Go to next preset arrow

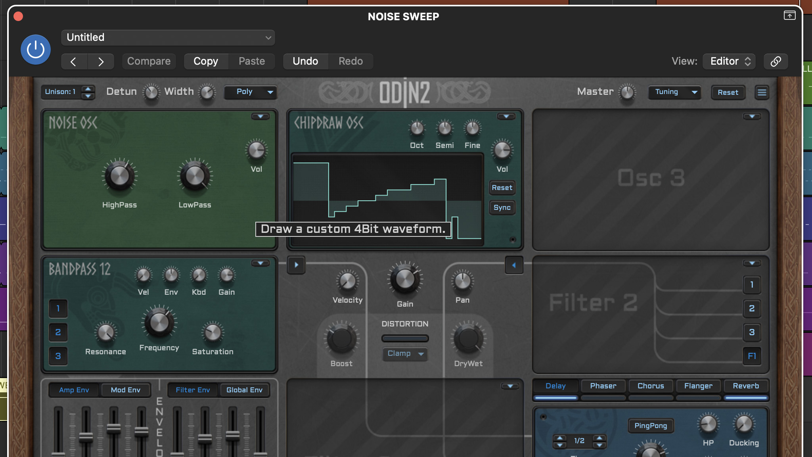point(101,61)
